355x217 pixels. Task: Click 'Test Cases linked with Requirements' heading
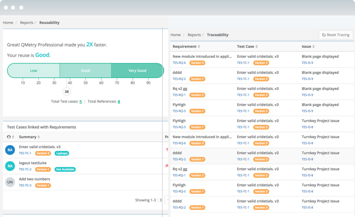(41, 127)
